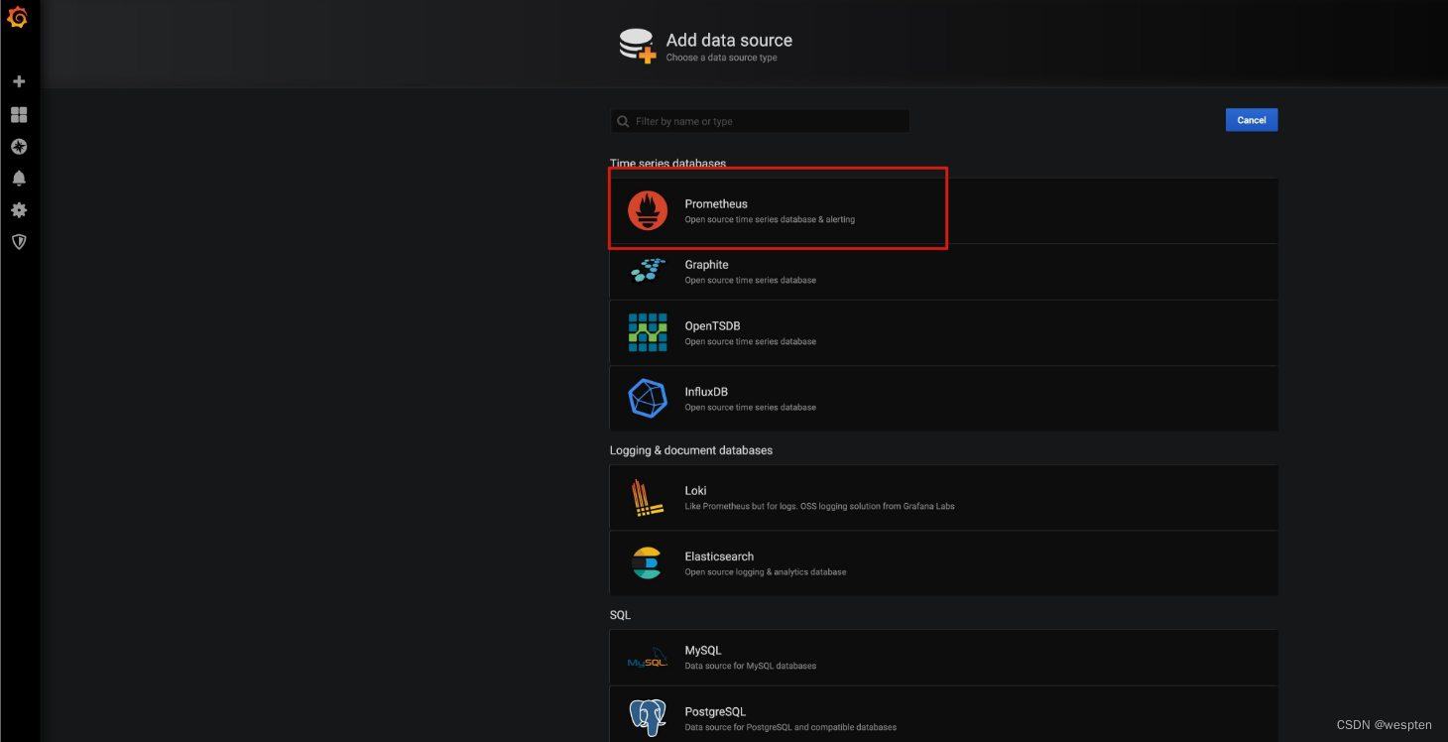Pick the MySQL data source name

pos(702,651)
